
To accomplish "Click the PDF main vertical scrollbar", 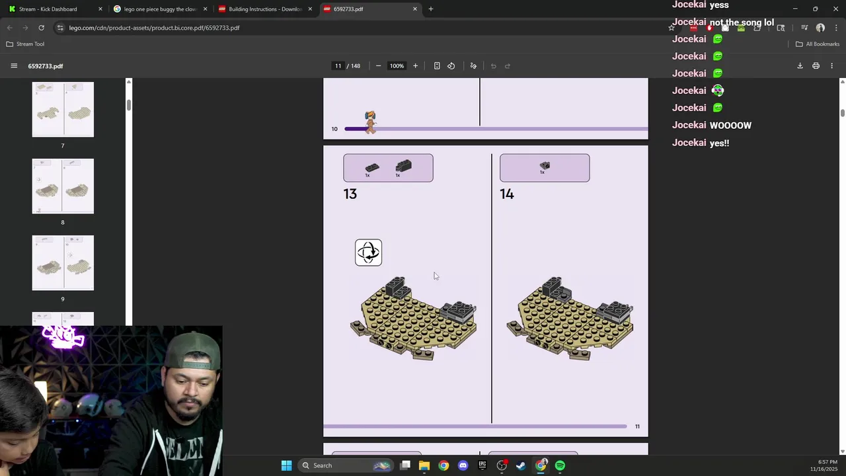I will (842, 114).
